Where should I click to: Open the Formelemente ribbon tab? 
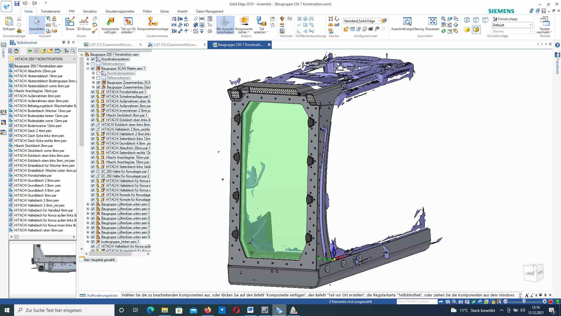(x=51, y=11)
